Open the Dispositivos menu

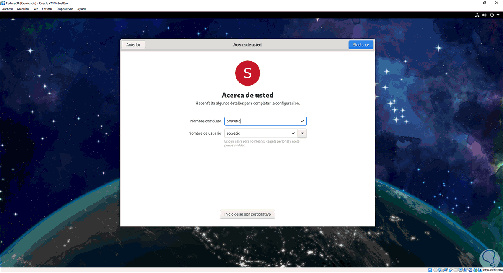coord(65,8)
